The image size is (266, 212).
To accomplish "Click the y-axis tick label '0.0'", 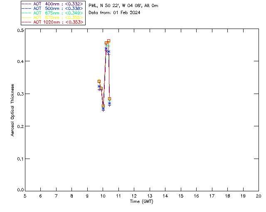I will (x=20, y=190).
